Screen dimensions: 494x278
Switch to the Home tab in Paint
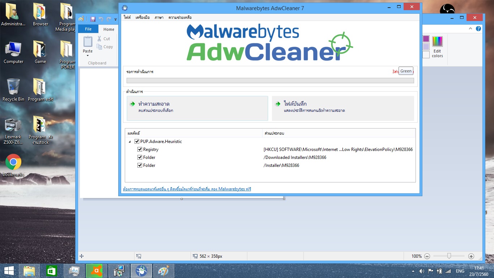[x=109, y=29]
